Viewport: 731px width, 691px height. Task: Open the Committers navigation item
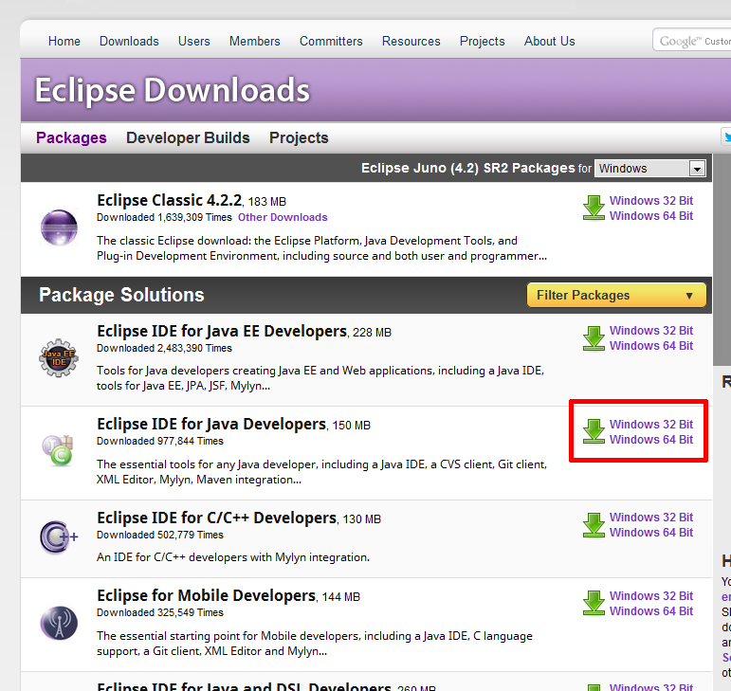tap(331, 41)
